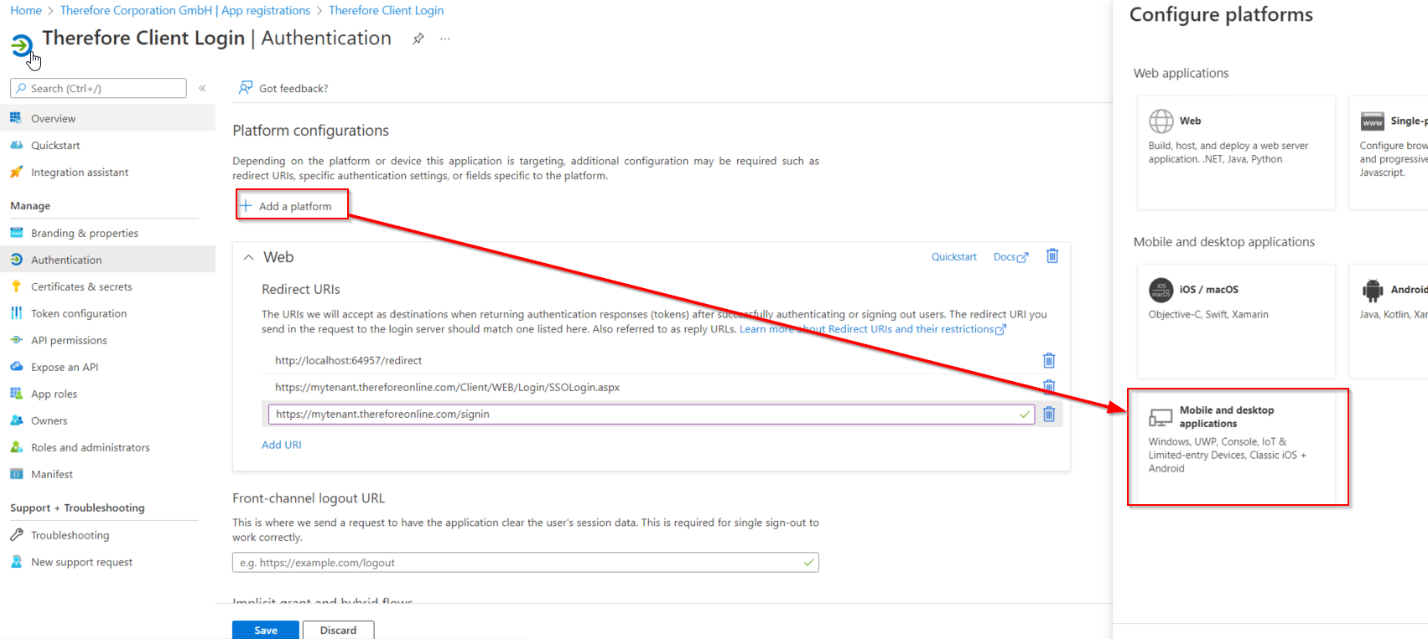Click the Search (Ctrl+/) field
This screenshot has width=1428, height=639.
click(x=98, y=88)
